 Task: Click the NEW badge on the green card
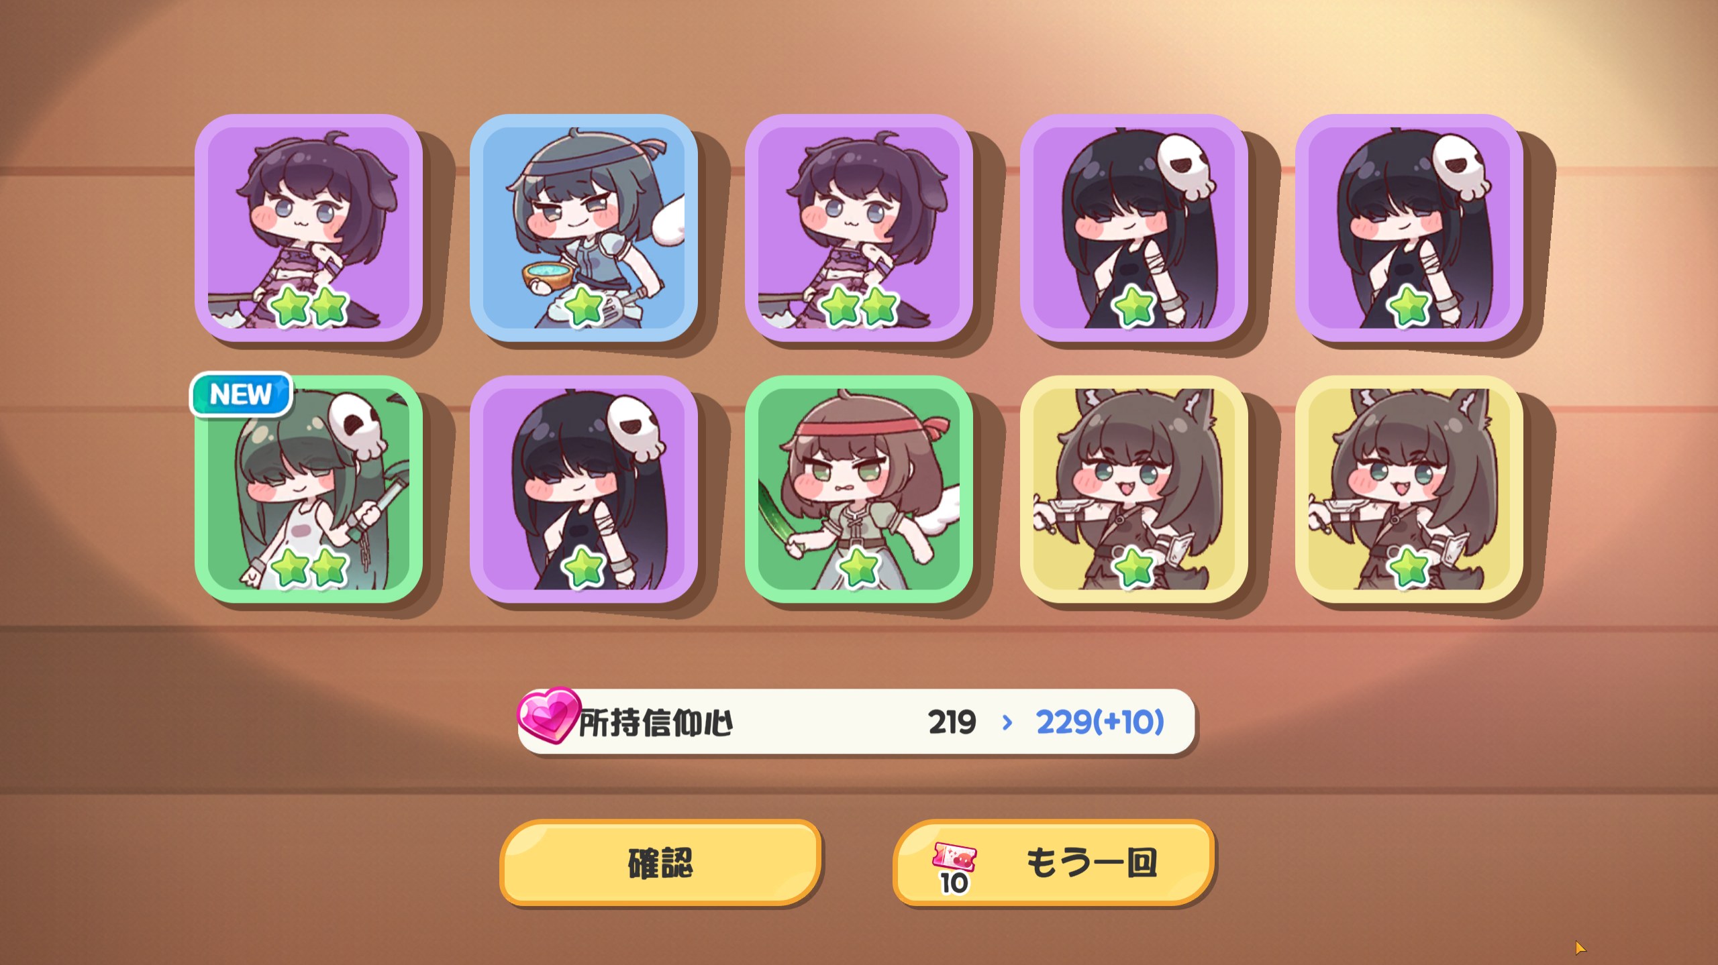point(241,394)
